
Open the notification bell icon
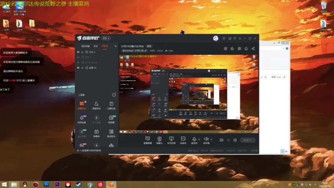(246, 48)
